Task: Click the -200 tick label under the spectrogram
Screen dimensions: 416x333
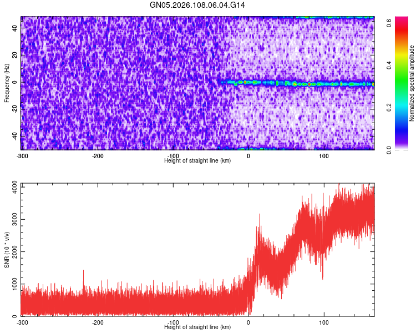Action: coord(98,156)
